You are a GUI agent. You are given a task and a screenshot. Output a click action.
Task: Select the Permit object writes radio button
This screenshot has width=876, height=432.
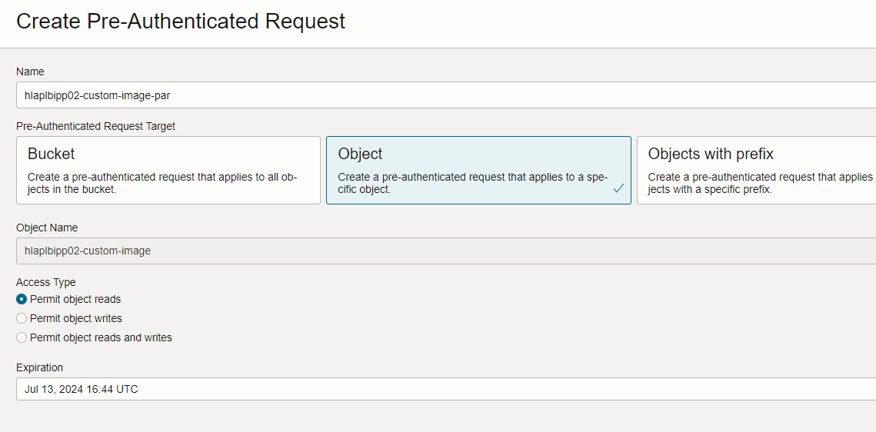pyautogui.click(x=22, y=318)
